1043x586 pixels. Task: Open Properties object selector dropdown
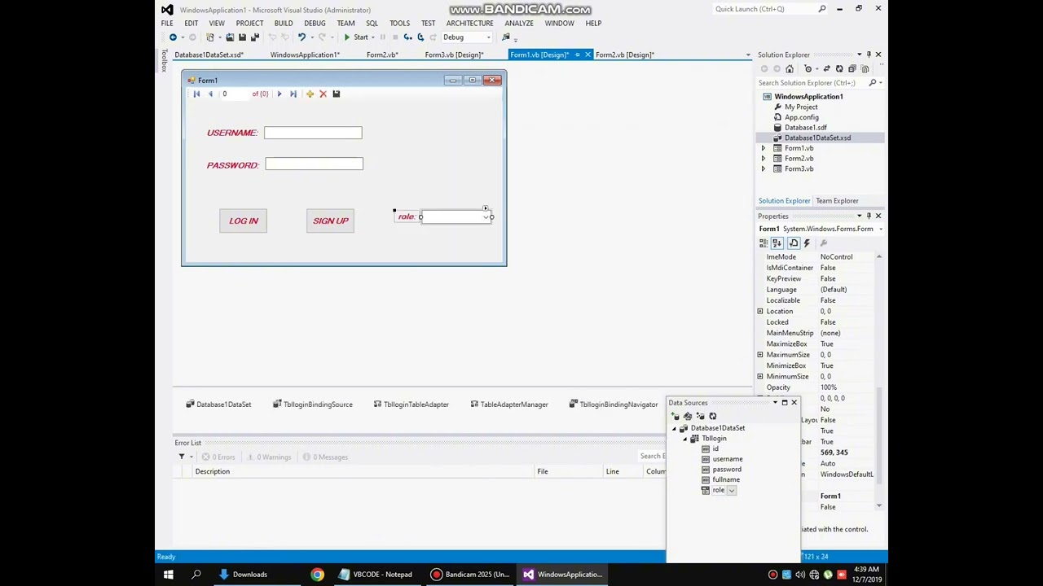881,229
